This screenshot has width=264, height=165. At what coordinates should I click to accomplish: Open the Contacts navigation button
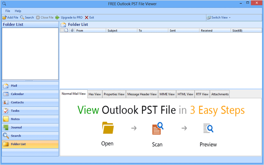30,102
